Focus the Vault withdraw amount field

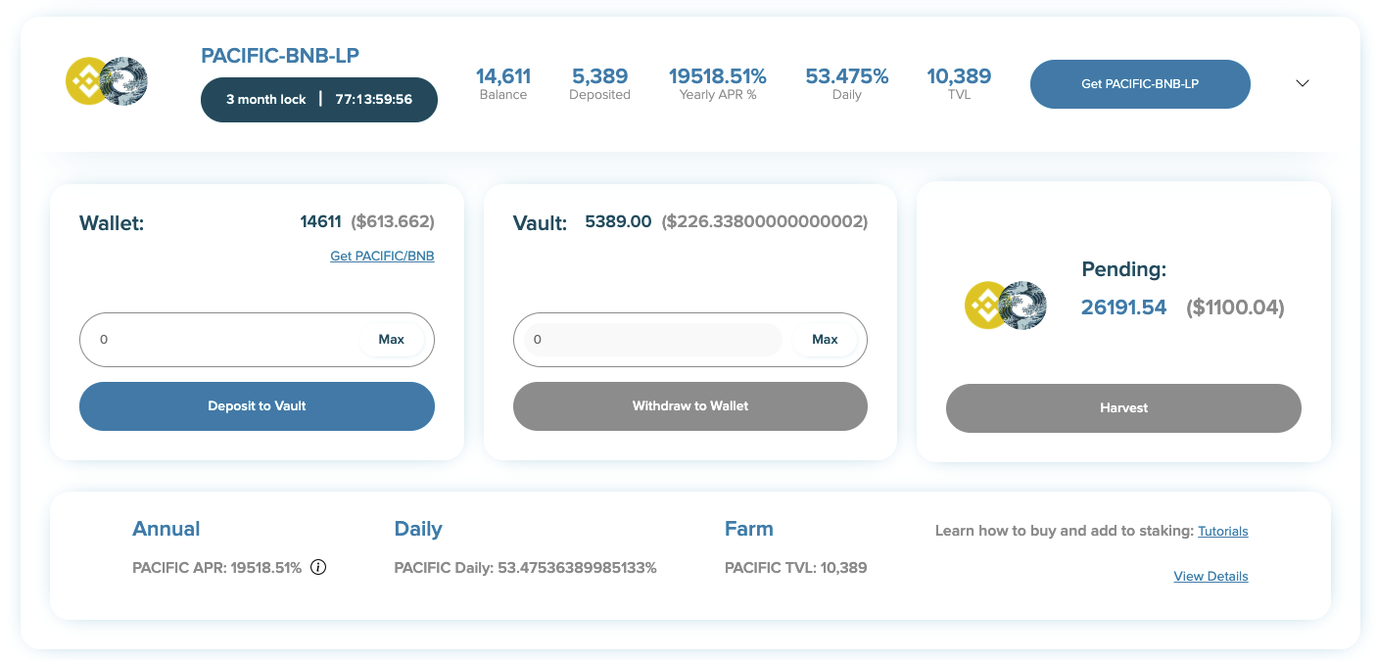653,340
